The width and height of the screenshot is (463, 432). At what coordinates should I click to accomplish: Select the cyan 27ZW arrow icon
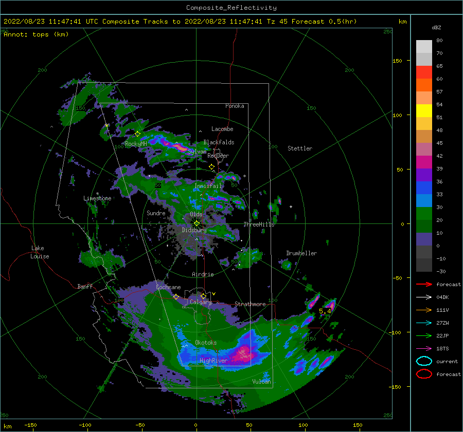(x=424, y=323)
